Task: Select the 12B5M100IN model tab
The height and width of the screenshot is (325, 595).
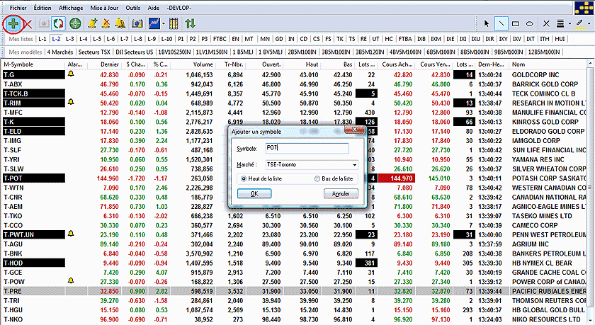Action: [x=544, y=52]
